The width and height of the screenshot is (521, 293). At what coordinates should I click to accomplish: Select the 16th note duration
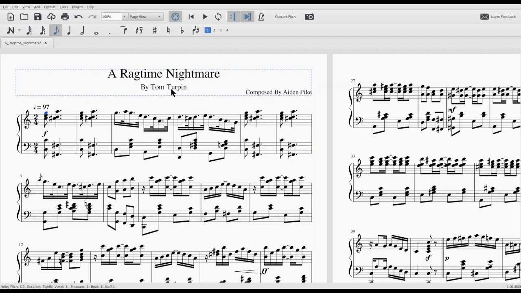pyautogui.click(x=43, y=30)
